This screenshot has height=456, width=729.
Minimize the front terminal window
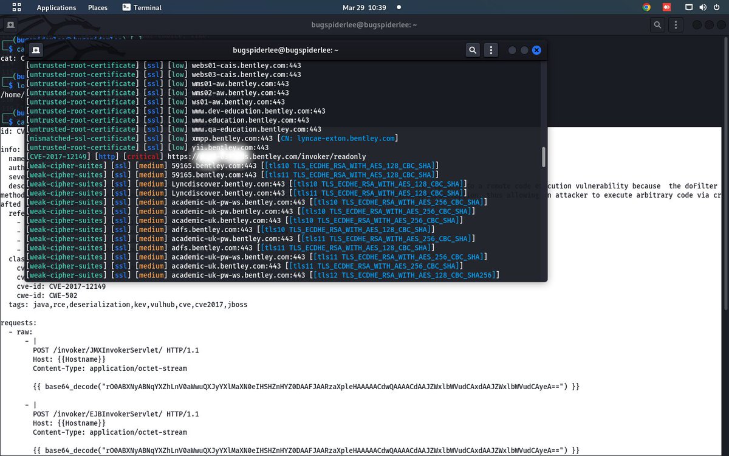[x=512, y=50]
